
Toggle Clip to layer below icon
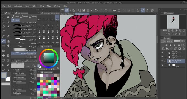tap(166, 45)
